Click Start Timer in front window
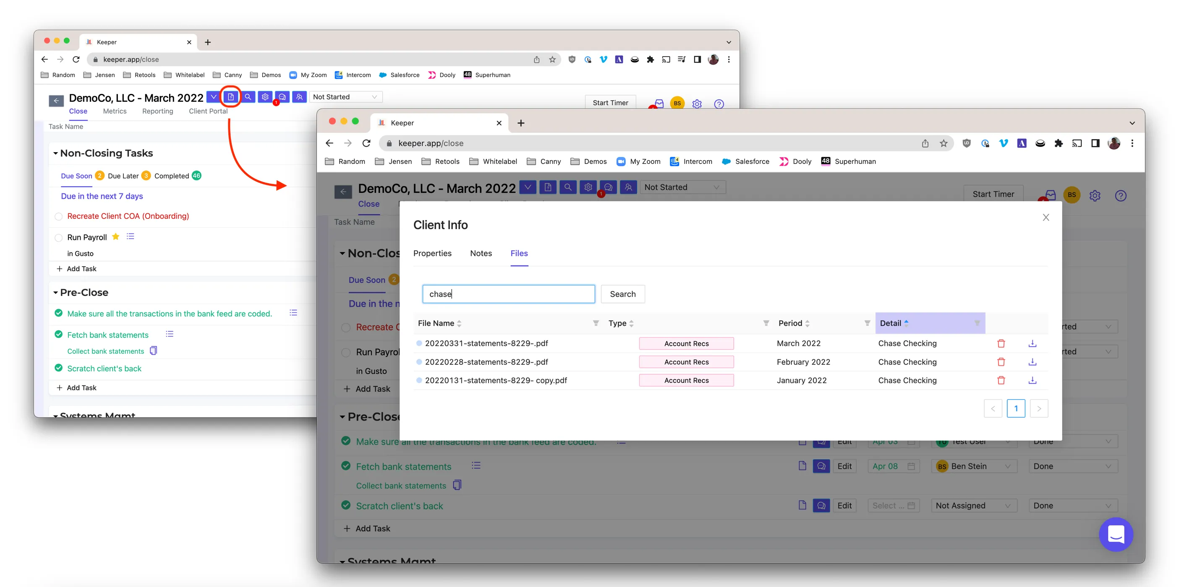The height and width of the screenshot is (587, 1197). [993, 194]
